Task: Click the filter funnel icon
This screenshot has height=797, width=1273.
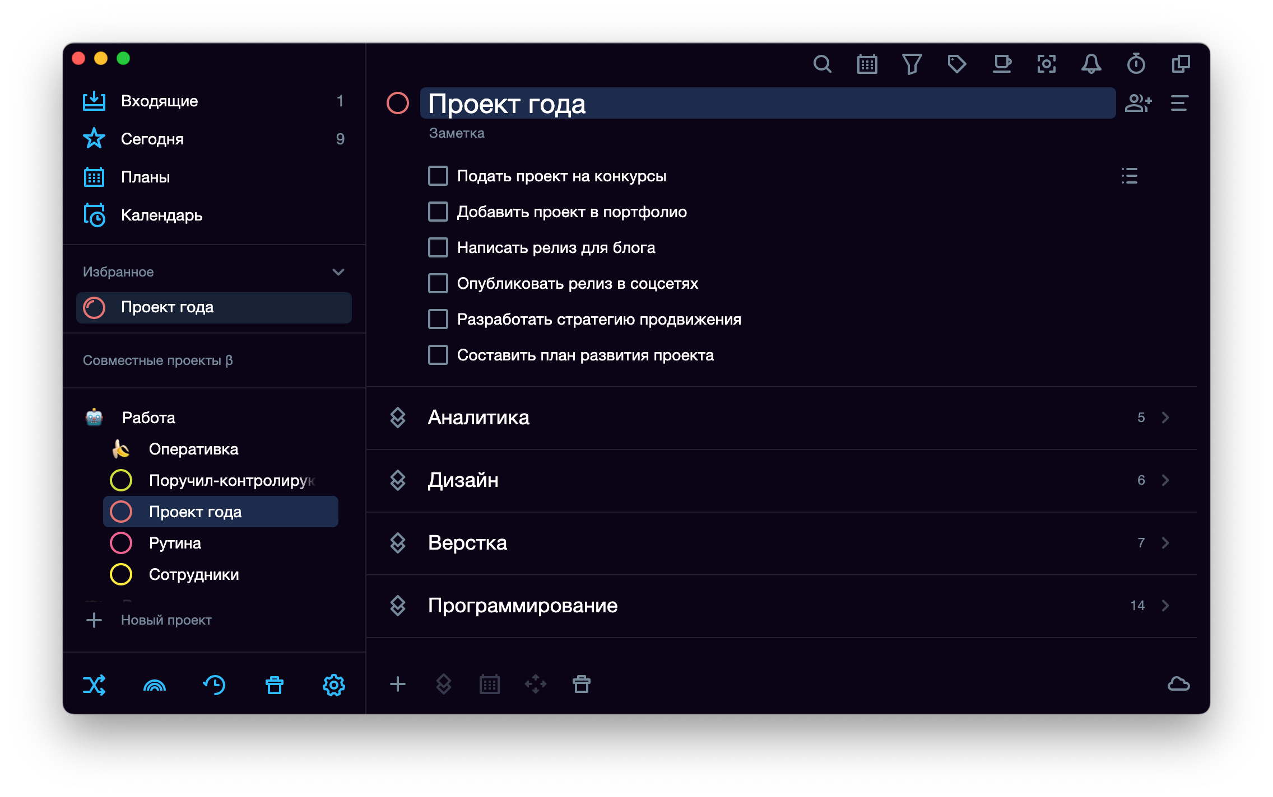Action: click(912, 64)
